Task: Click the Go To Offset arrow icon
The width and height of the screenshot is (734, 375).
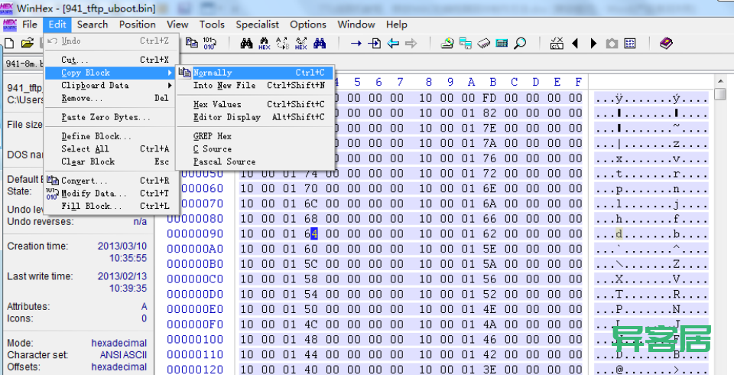Action: pos(356,44)
